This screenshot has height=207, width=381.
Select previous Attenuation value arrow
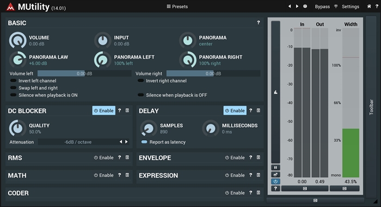tap(121, 142)
